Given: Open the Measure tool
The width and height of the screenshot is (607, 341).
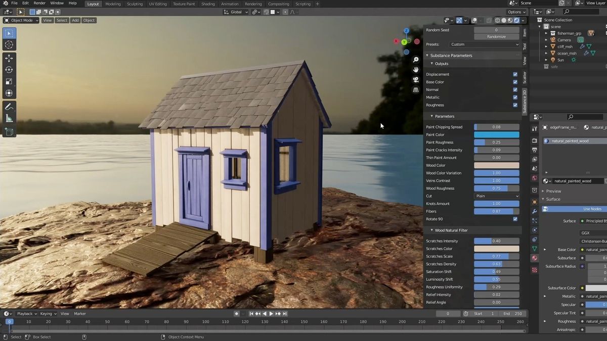Looking at the screenshot, I should point(9,118).
